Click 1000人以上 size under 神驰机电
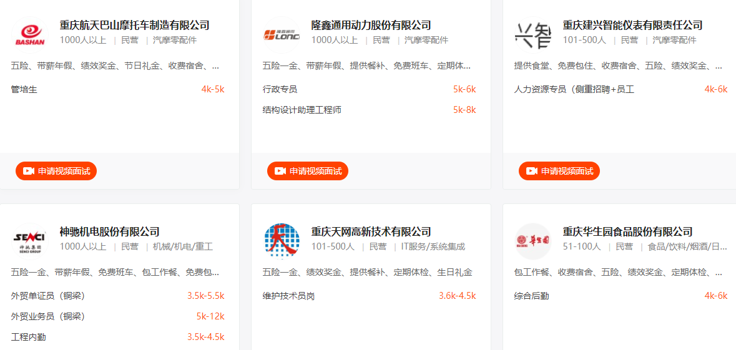Viewport: 736px width, 350px height. tap(83, 246)
